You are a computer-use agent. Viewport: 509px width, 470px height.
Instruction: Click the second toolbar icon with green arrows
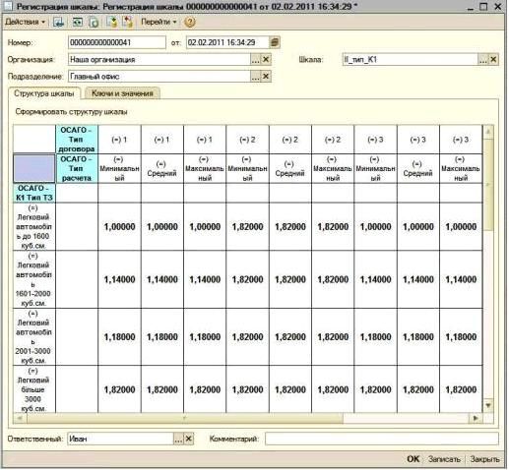point(78,22)
